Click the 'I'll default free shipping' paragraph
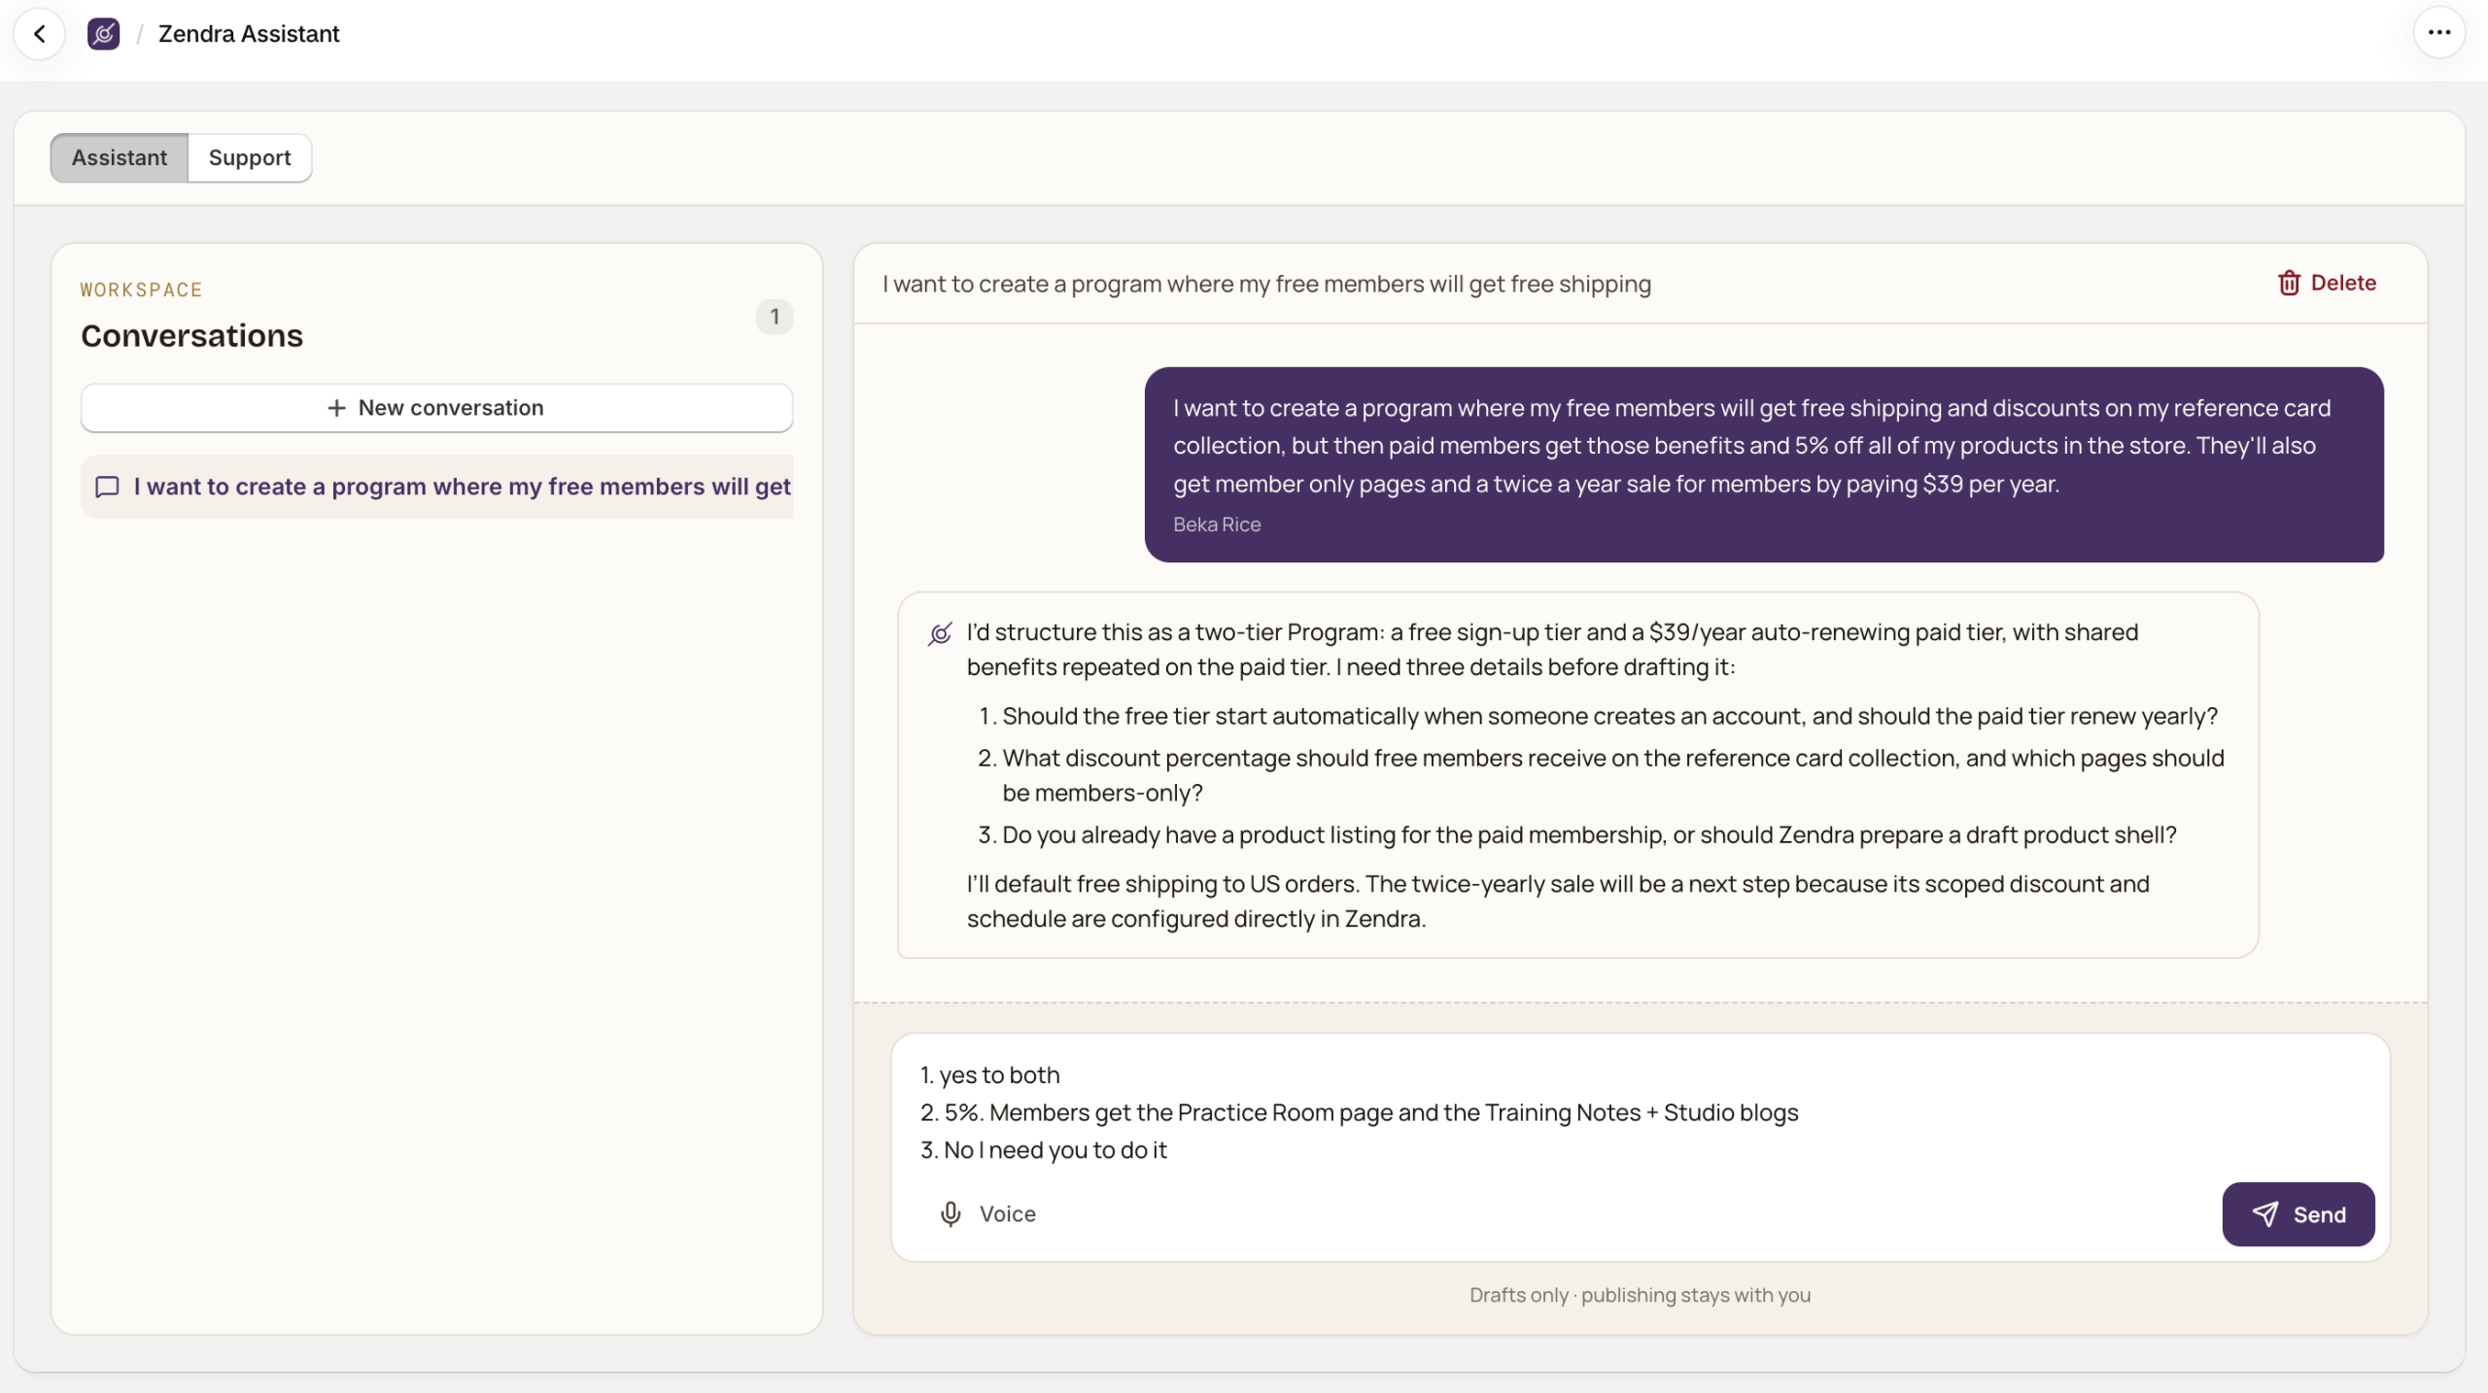 click(1558, 901)
